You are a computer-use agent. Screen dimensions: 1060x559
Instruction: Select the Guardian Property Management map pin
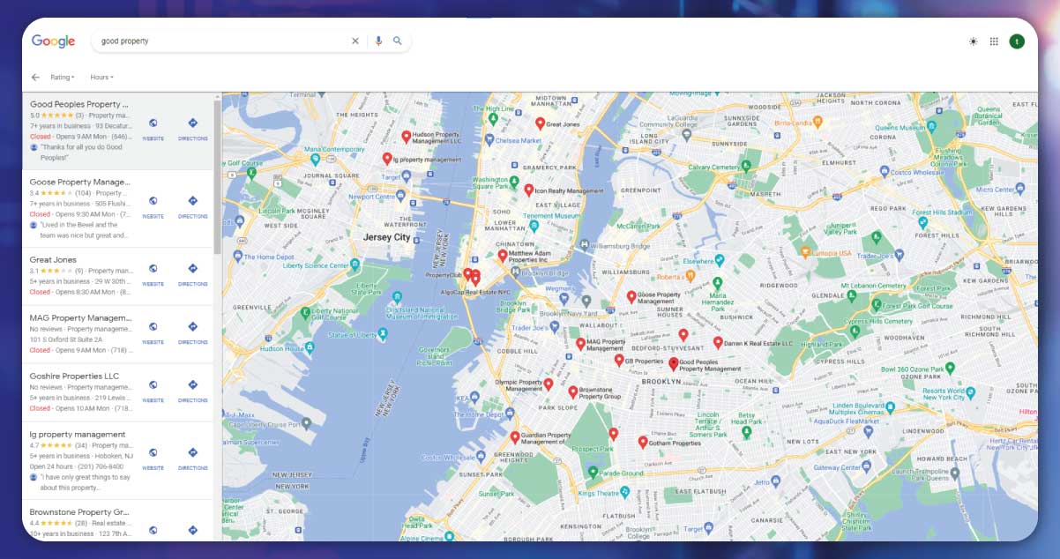coord(515,437)
